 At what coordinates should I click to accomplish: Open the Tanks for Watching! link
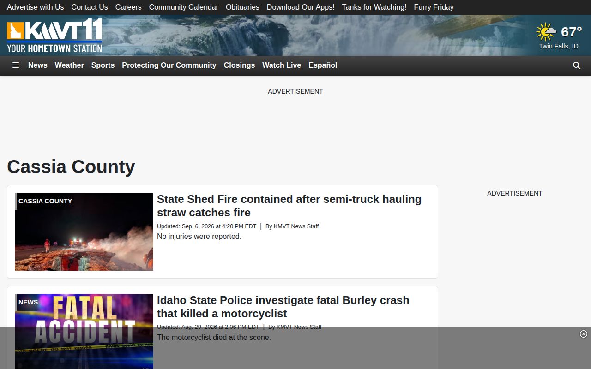pyautogui.click(x=374, y=7)
